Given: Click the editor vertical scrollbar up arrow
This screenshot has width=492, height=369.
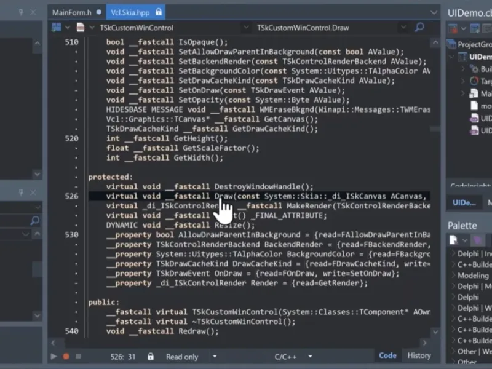Looking at the screenshot, I should pos(435,42).
